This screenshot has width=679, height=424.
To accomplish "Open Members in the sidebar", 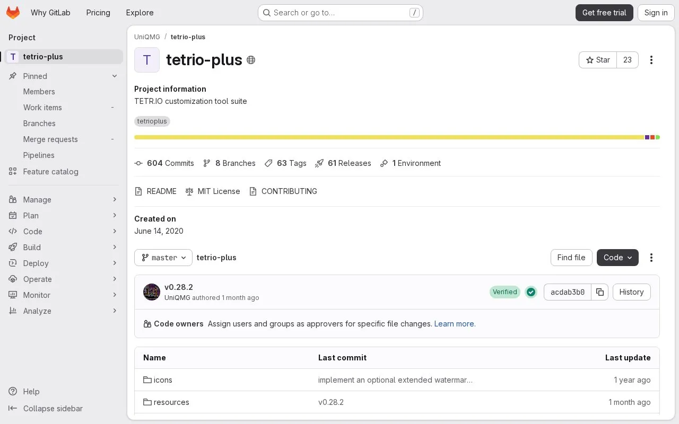I will click(x=64, y=92).
